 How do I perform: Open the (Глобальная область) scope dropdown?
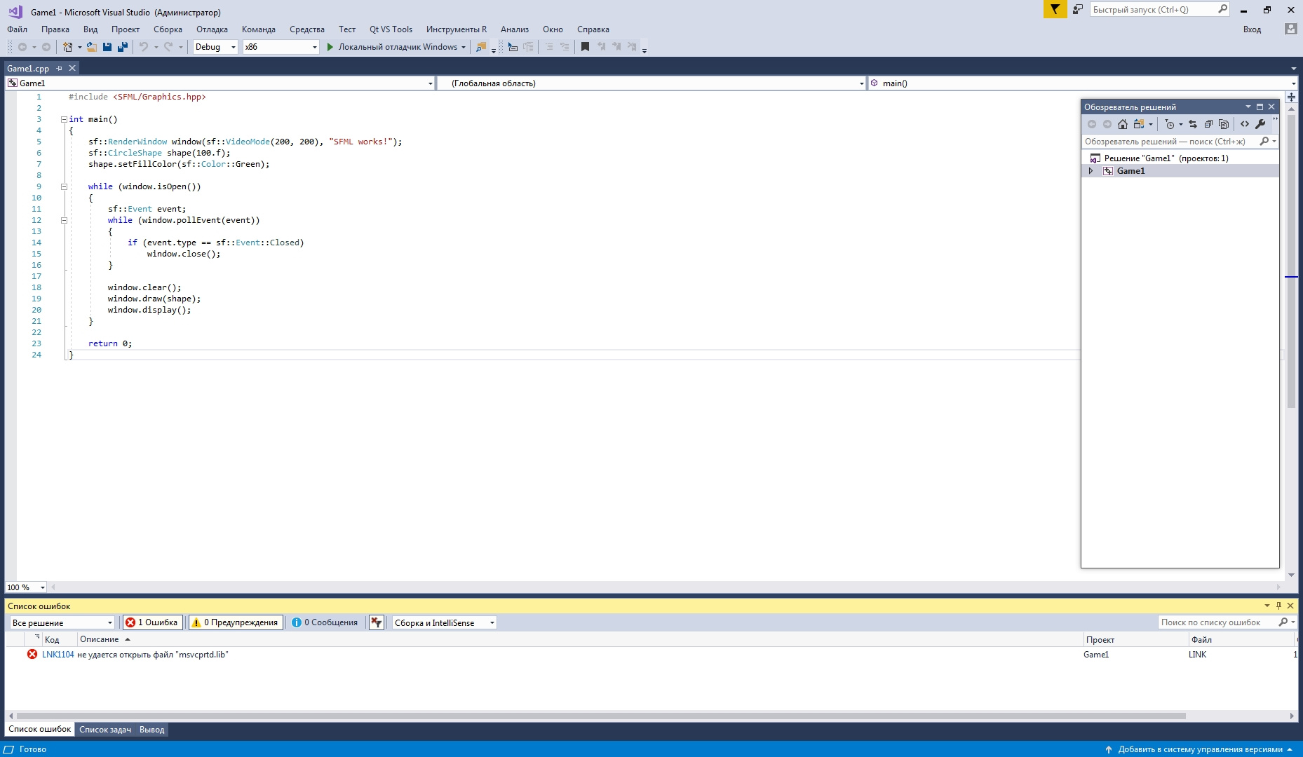tap(651, 83)
